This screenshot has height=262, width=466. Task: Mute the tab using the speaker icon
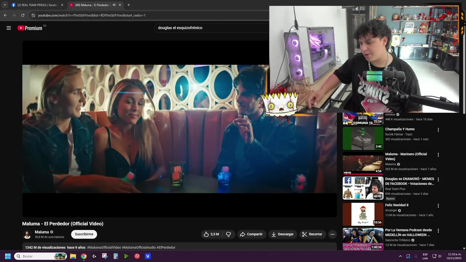pyautogui.click(x=114, y=5)
